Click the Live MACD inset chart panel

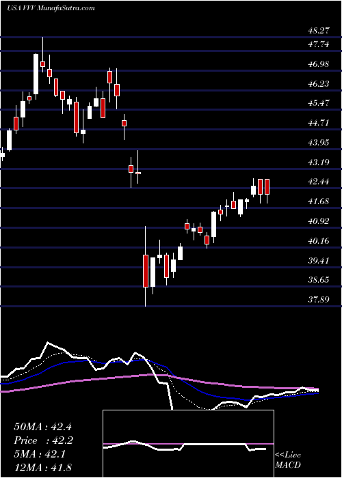pos(188,444)
